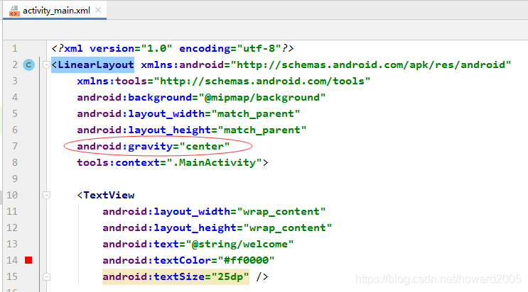Click line number 9 in the gutter
The height and width of the screenshot is (292, 528).
[x=14, y=179]
